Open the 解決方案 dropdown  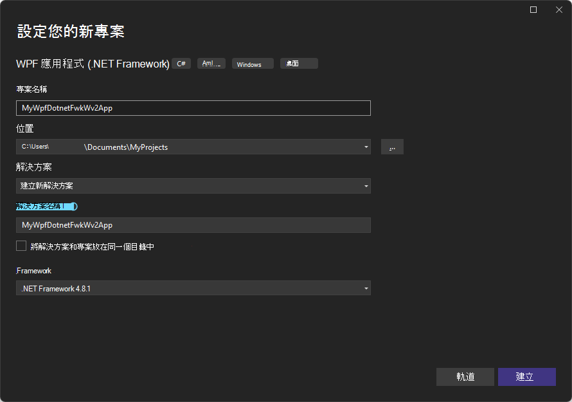point(366,185)
